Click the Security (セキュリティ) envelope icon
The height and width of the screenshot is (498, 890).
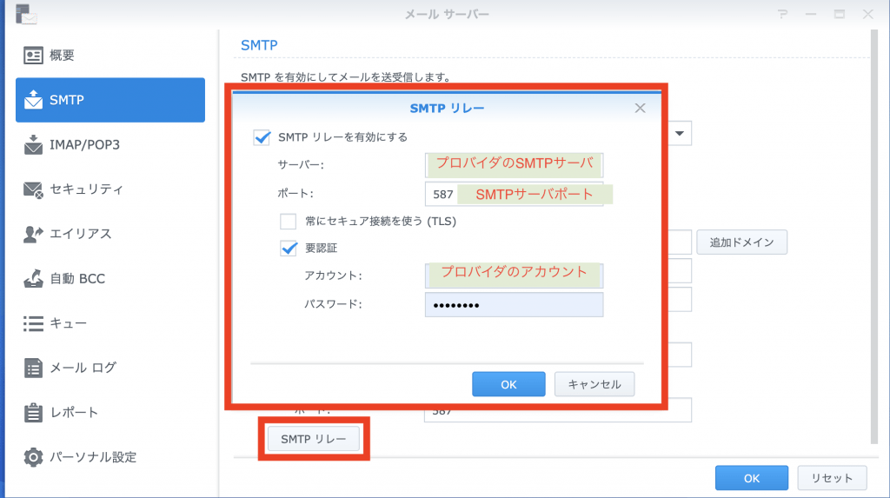[34, 189]
